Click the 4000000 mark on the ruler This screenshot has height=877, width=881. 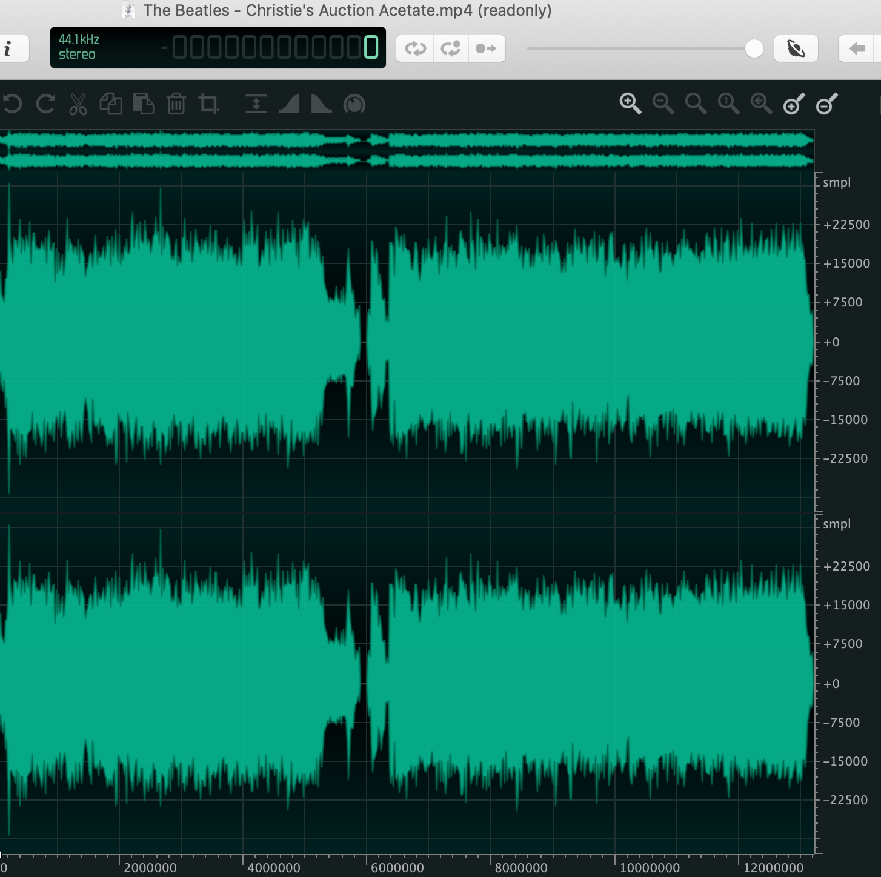(274, 868)
